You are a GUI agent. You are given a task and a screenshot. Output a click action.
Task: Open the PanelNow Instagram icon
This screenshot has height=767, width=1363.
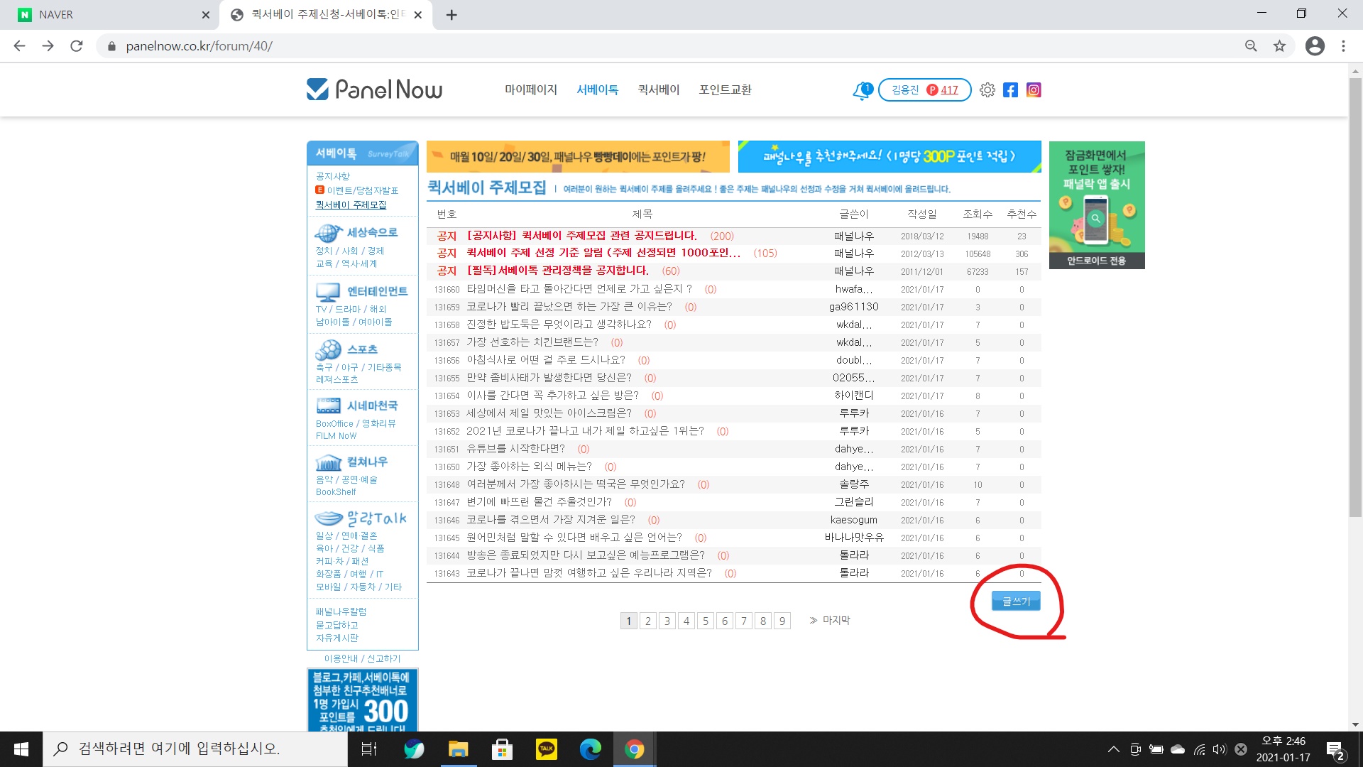click(1034, 90)
